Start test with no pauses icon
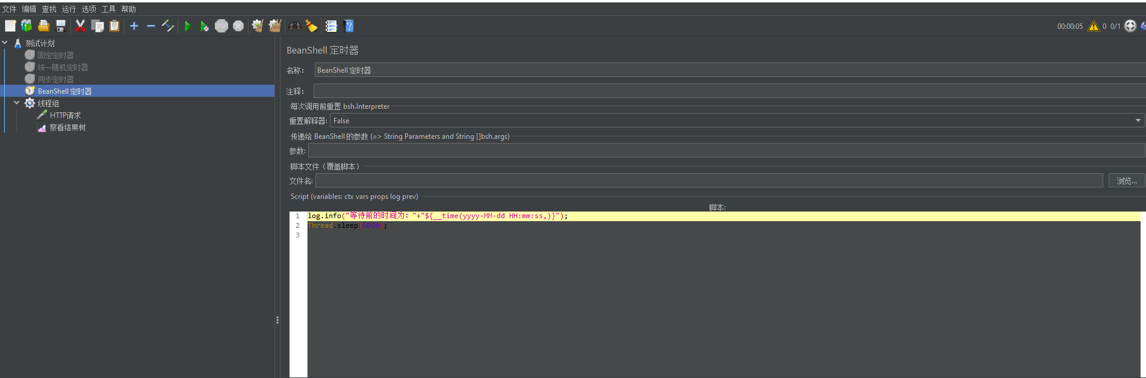This screenshot has height=378, width=1146. (x=205, y=26)
